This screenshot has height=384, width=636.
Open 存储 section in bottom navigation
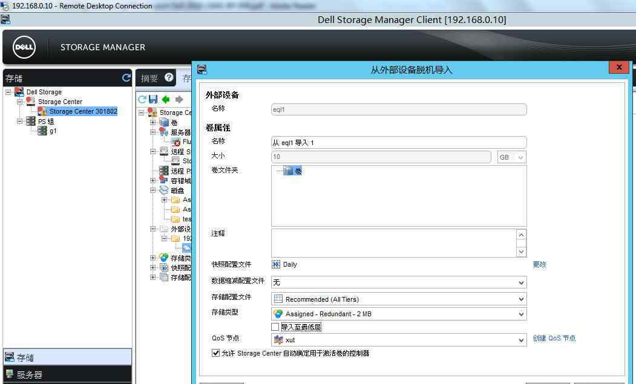[x=67, y=357]
